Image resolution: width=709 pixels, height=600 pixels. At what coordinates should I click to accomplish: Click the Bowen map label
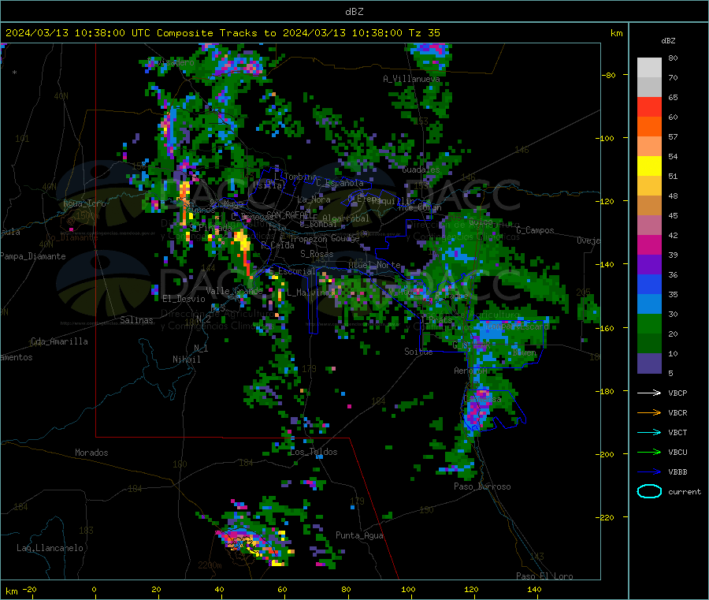[x=525, y=352]
